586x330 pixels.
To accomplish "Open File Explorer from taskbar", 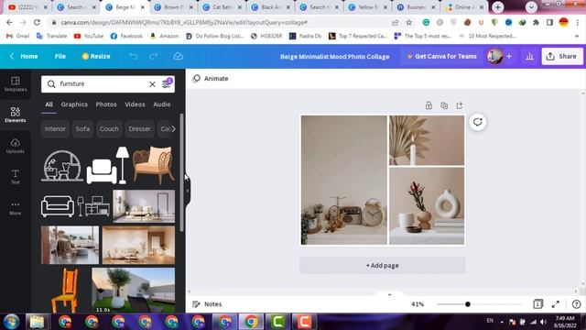I will 37,322.
